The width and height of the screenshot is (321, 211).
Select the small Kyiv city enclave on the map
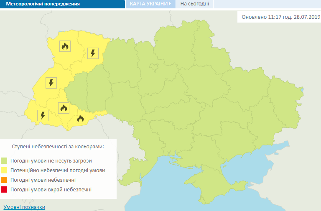[x=154, y=67]
